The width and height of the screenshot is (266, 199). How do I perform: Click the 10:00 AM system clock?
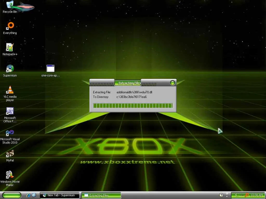(256, 195)
